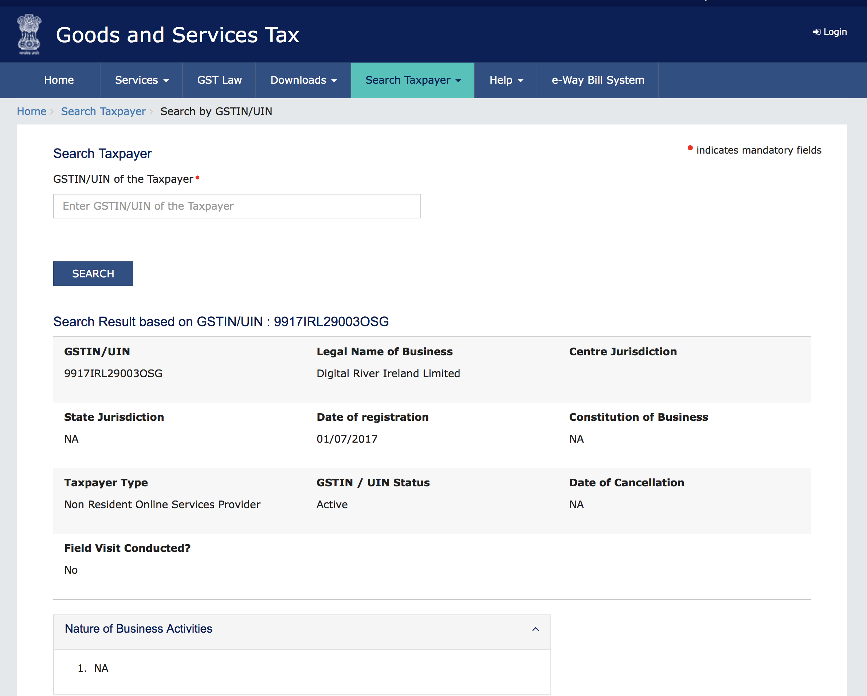Viewport: 867px width, 696px height.
Task: Click Non Resident Online Services Provider text
Action: 162,504
